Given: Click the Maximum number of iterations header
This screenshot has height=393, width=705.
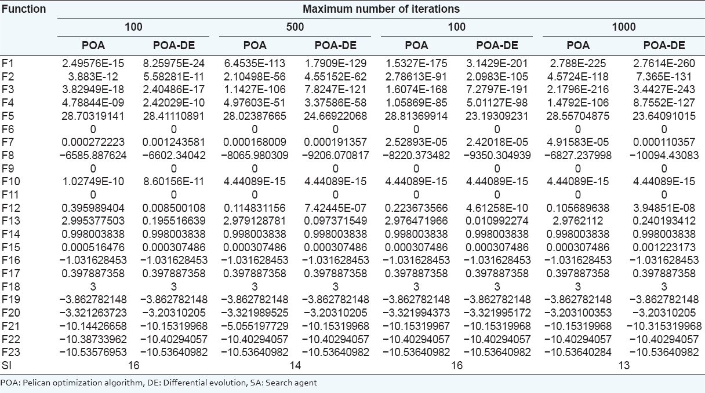Looking at the screenshot, I should coord(381,9).
